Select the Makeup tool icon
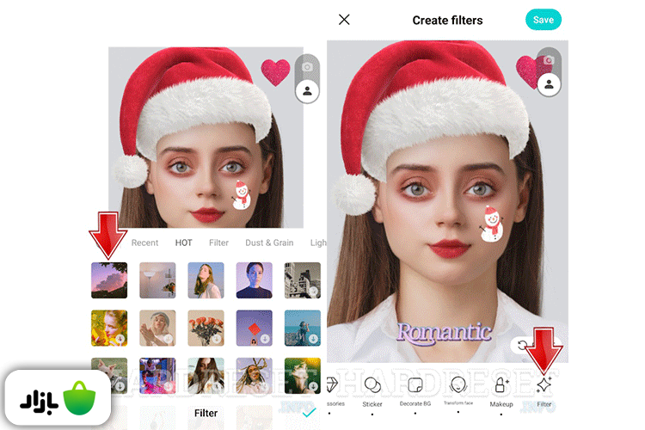Image resolution: width=645 pixels, height=430 pixels. 501,384
